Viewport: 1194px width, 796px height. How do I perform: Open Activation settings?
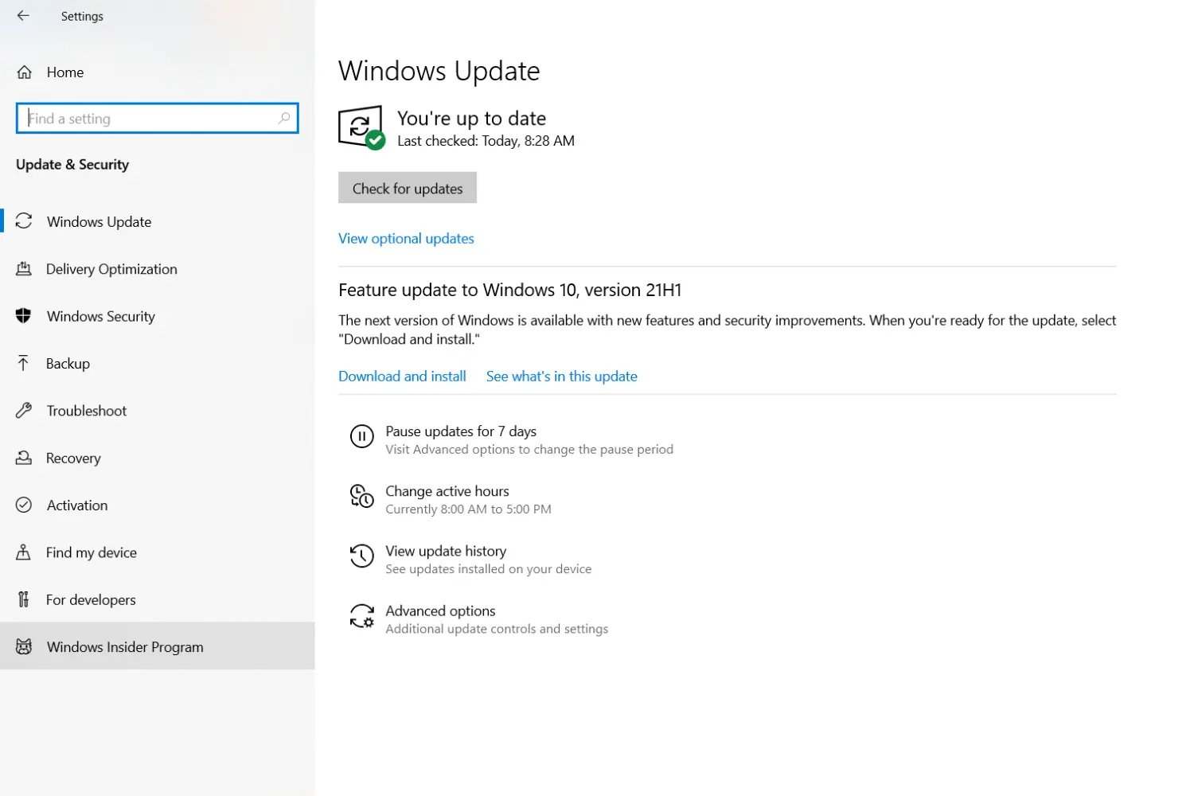click(158, 505)
